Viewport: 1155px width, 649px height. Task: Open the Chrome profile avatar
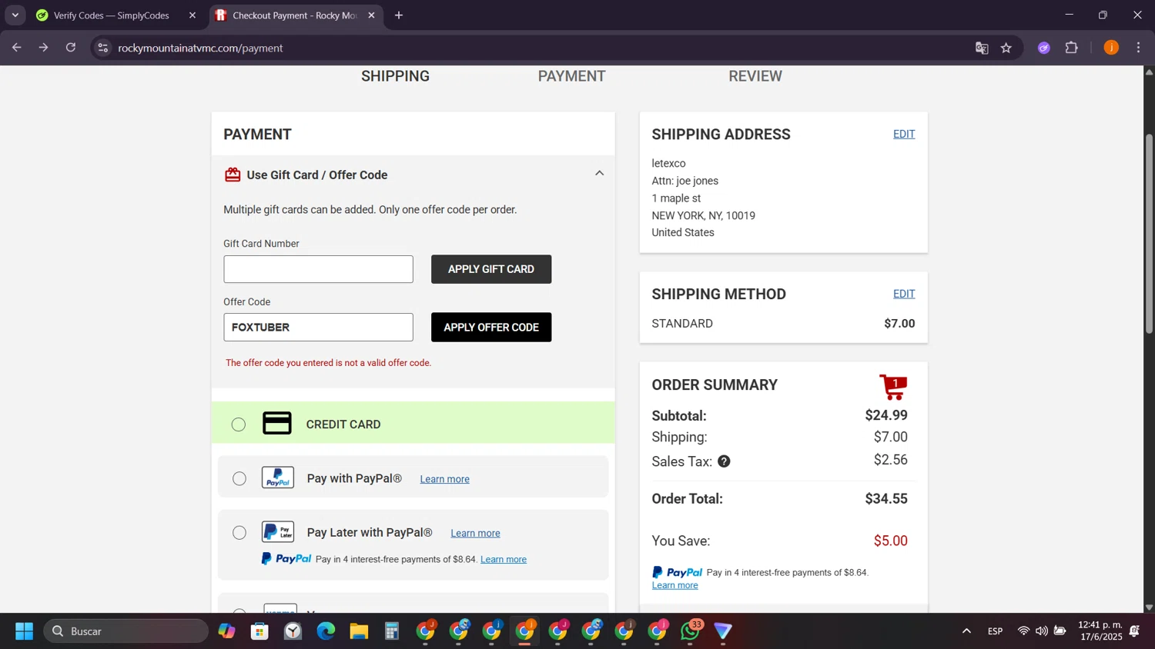coord(1111,48)
